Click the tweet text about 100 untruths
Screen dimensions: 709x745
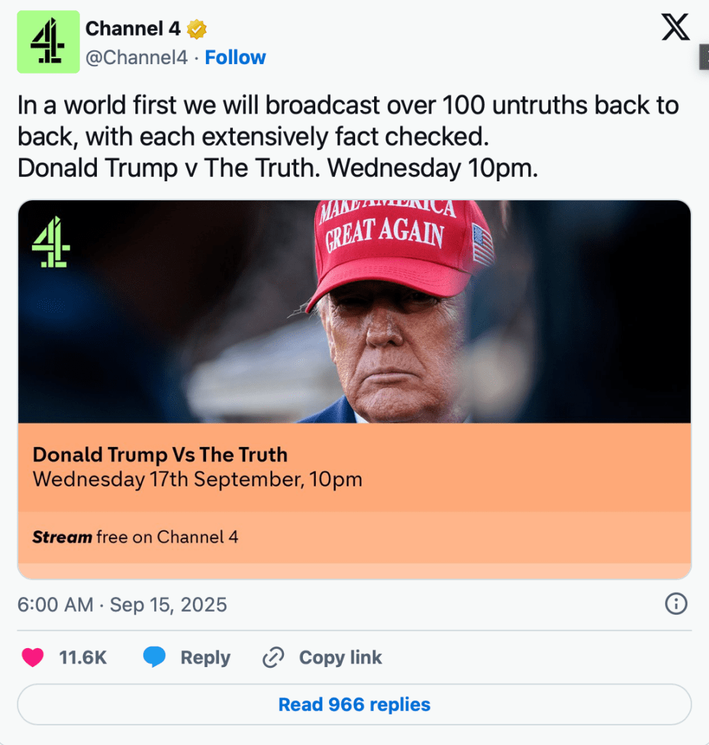point(348,137)
